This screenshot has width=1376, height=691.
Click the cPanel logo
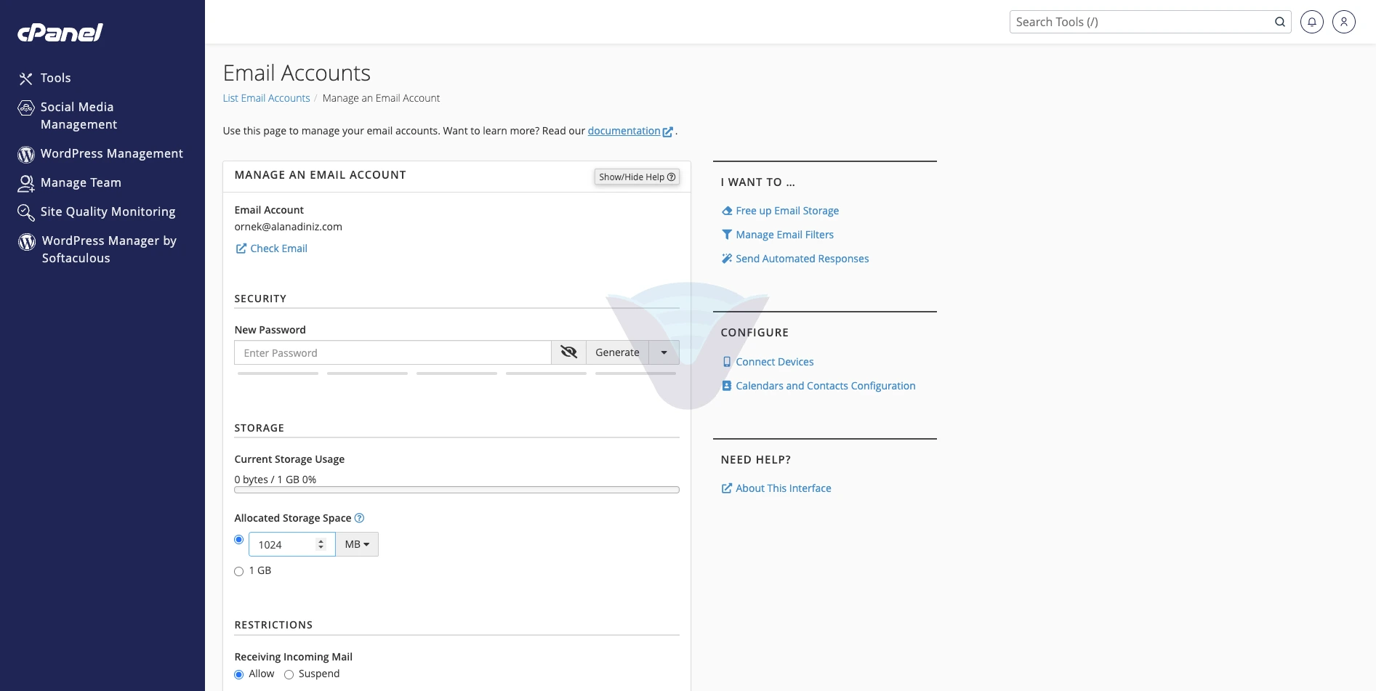(60, 33)
